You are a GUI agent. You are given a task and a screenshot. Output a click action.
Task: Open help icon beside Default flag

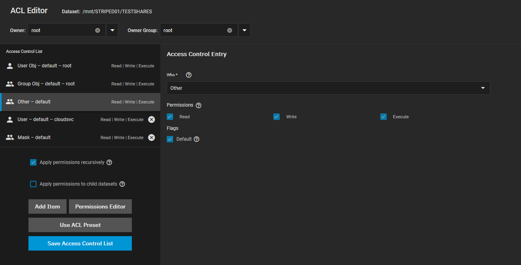[x=196, y=139]
